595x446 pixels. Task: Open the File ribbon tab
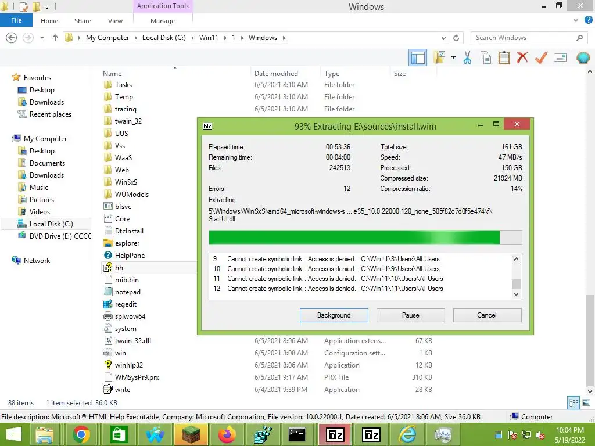pos(16,20)
